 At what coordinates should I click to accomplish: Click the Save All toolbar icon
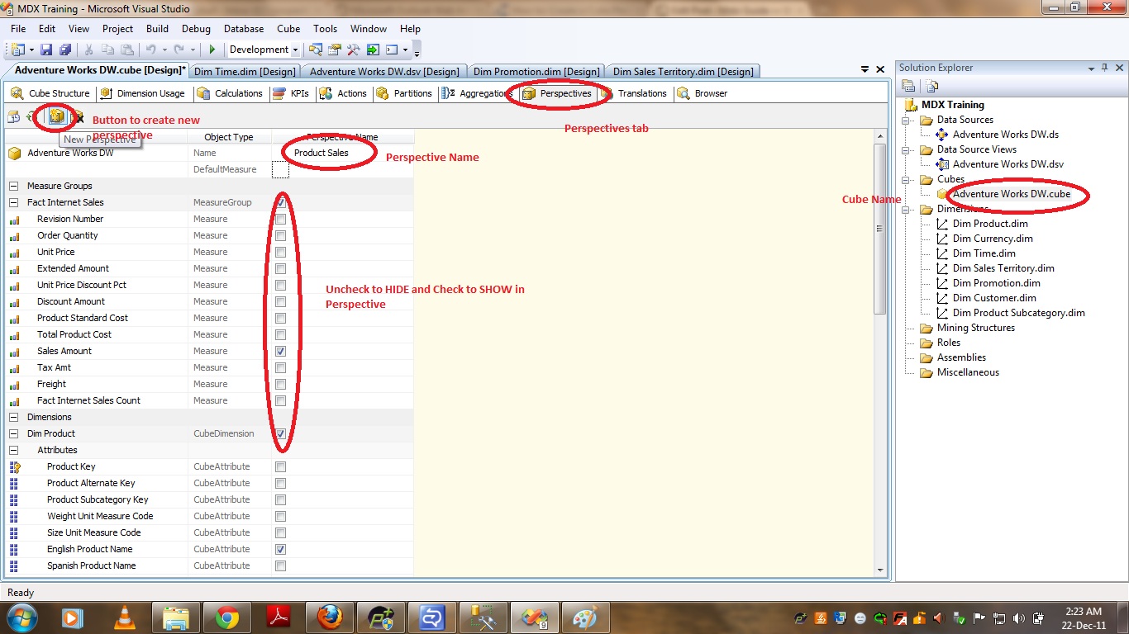pos(64,50)
